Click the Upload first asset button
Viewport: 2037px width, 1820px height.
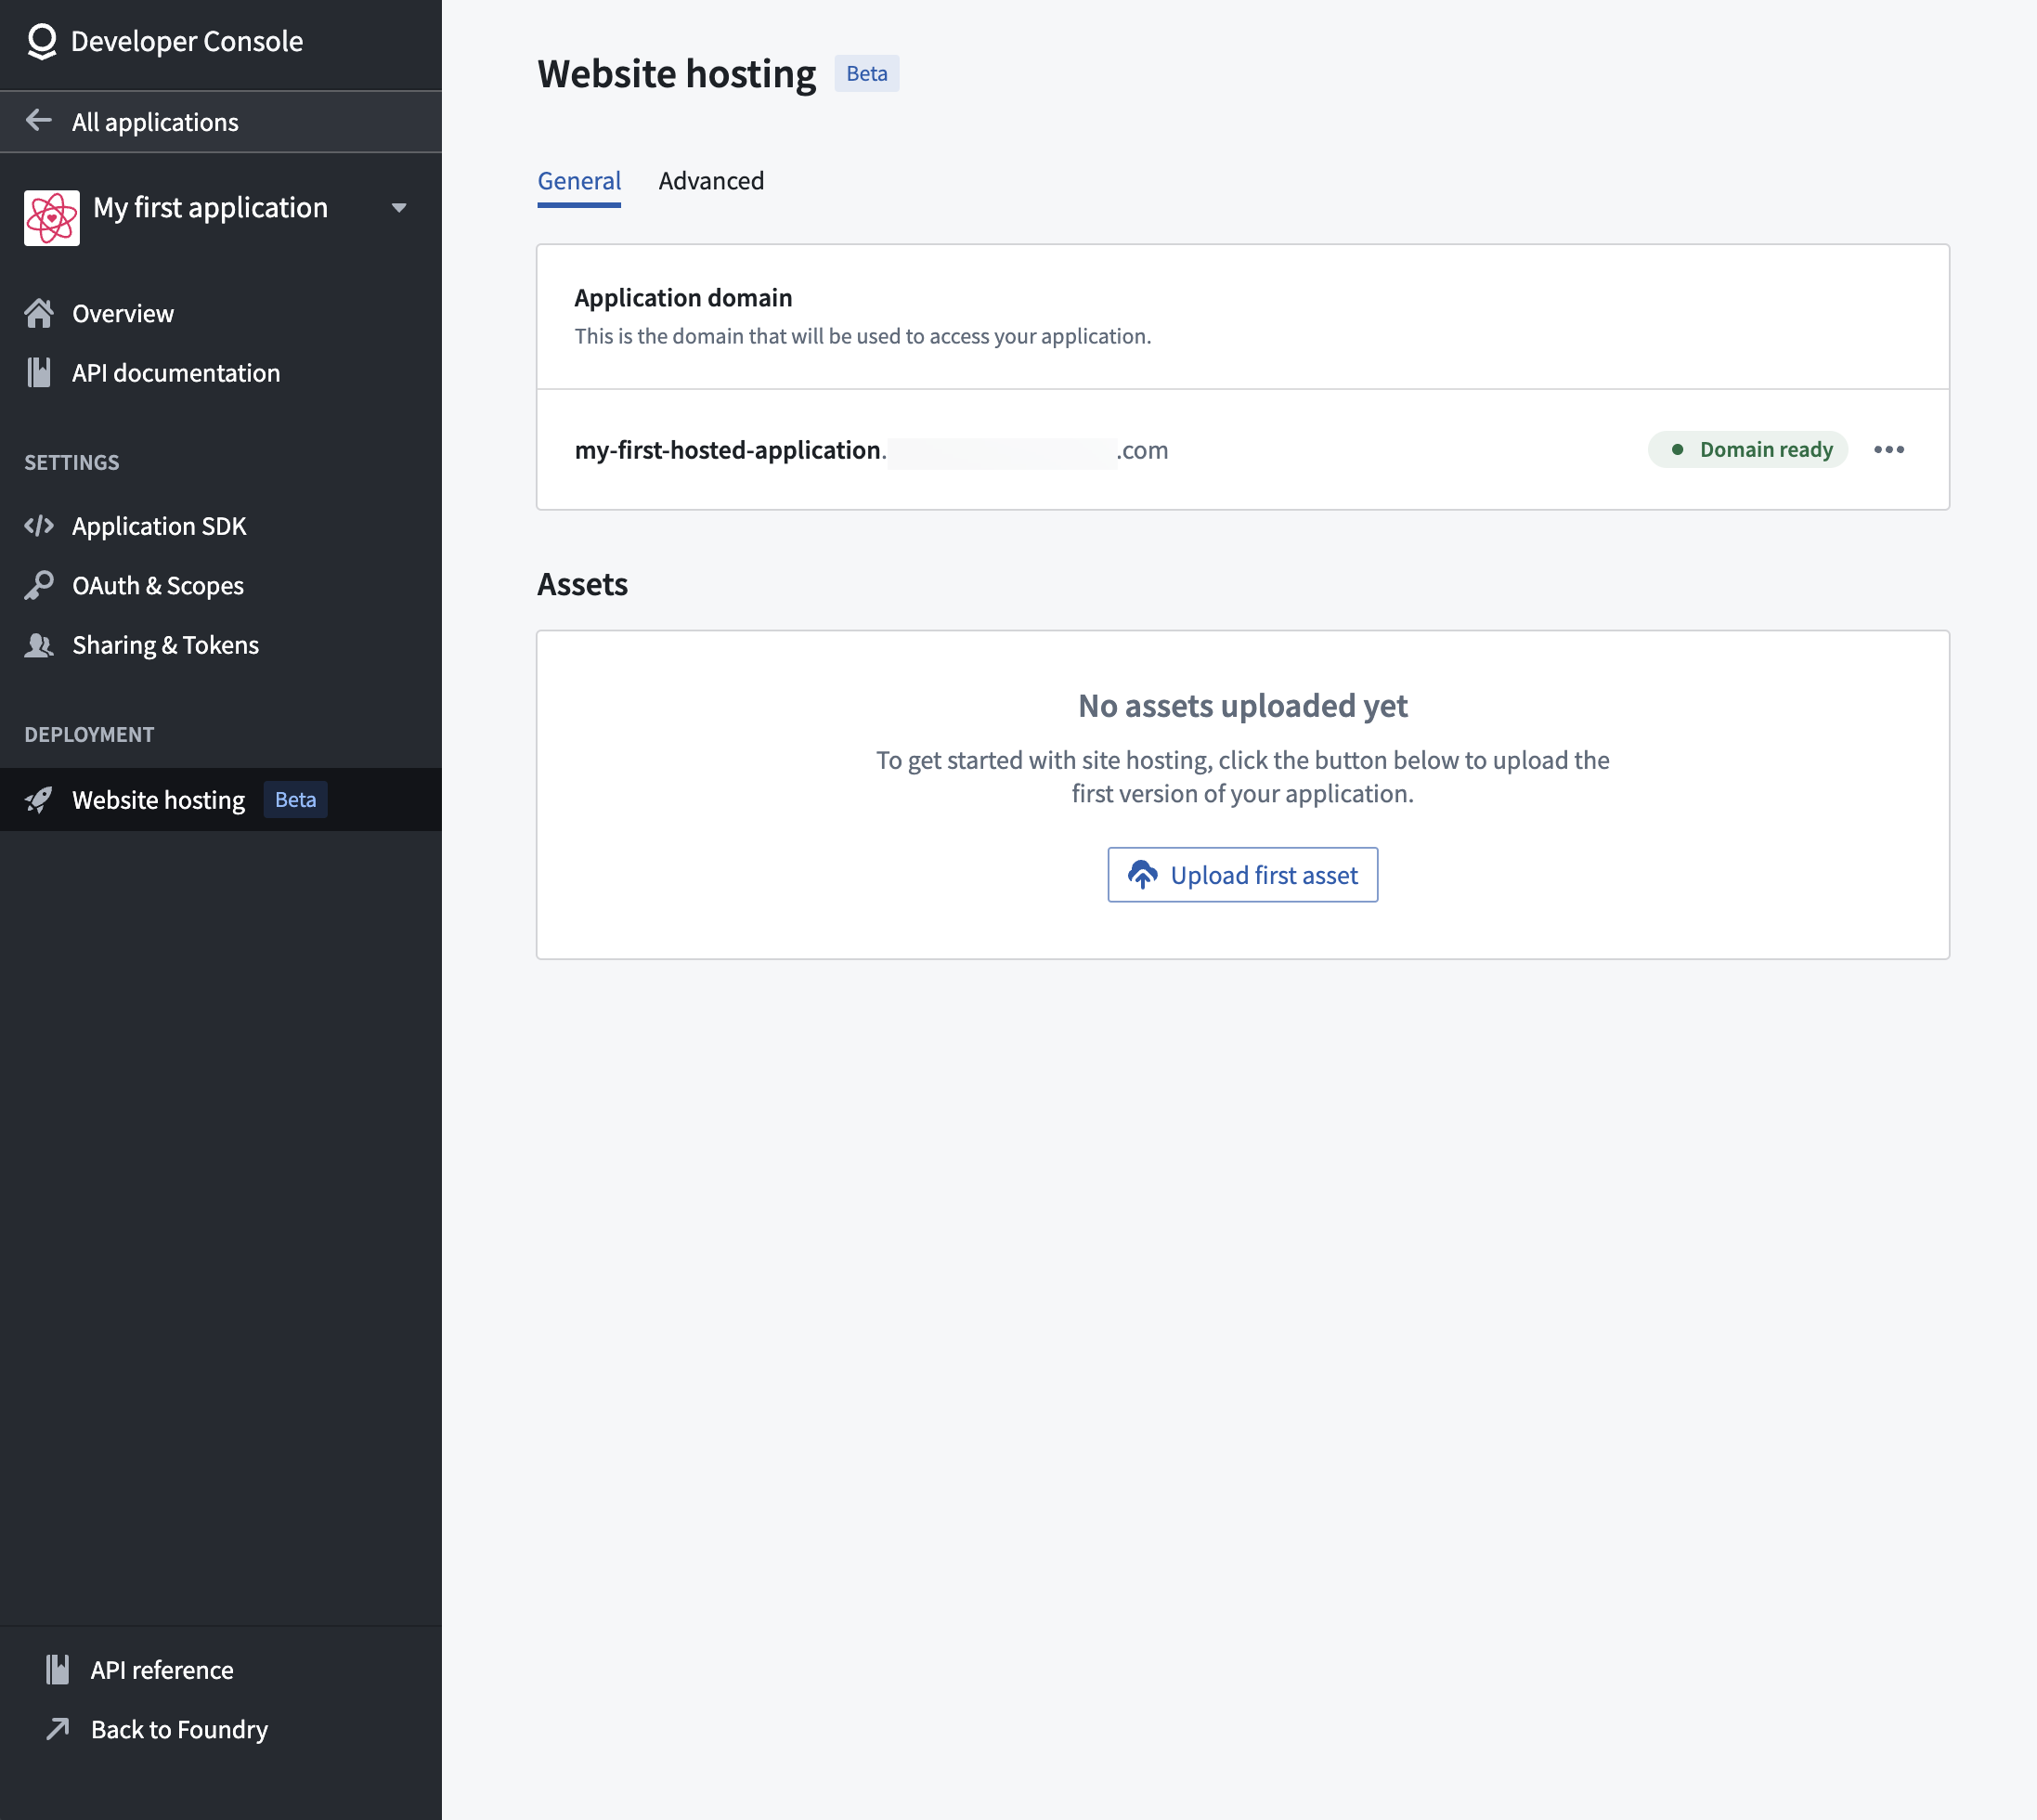pyautogui.click(x=1242, y=874)
